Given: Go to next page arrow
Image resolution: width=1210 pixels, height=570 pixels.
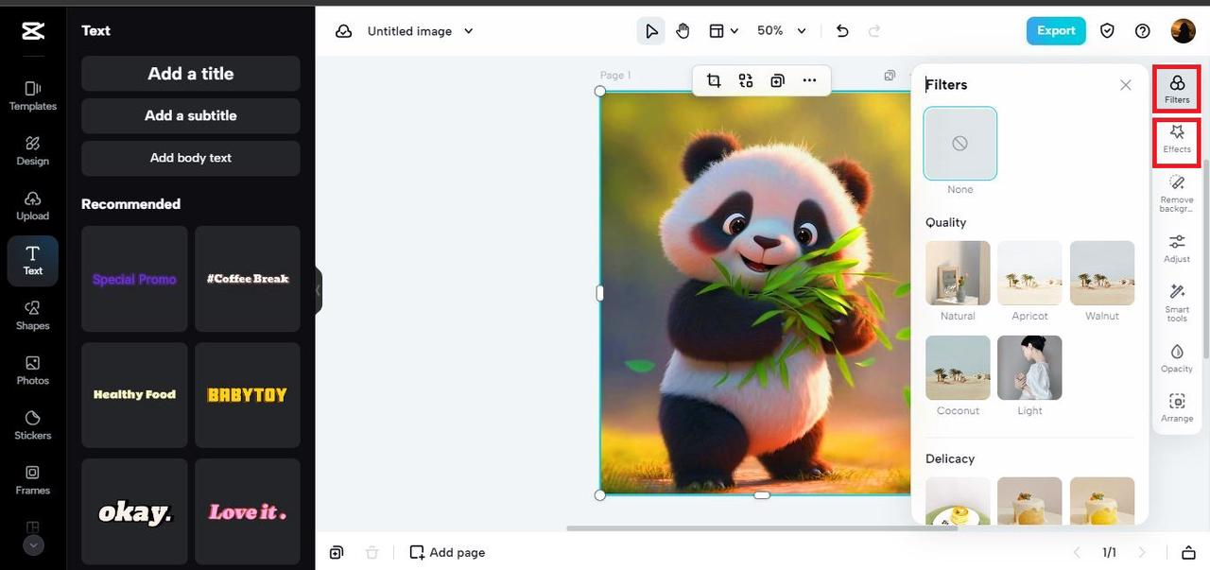Looking at the screenshot, I should point(1142,553).
